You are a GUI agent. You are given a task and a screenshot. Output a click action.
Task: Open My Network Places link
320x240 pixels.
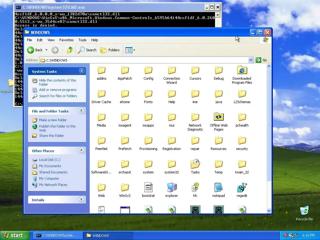point(53,184)
